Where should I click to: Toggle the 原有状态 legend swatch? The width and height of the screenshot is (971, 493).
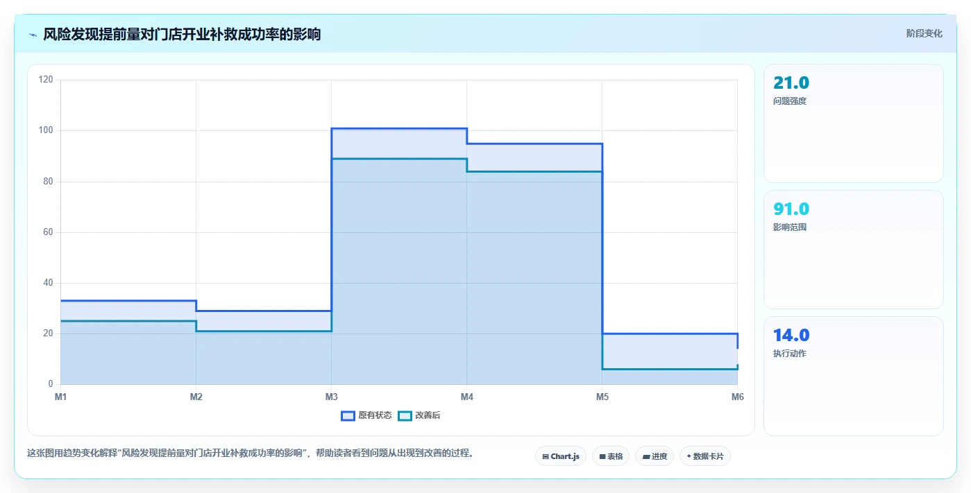348,415
